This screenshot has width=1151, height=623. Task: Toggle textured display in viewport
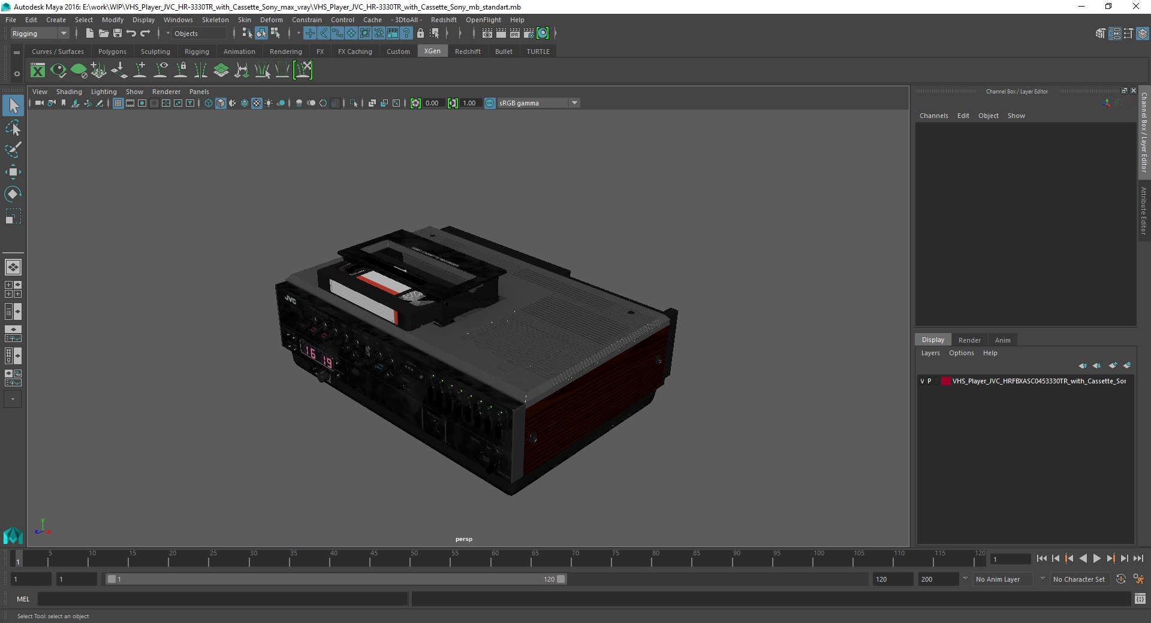pos(257,103)
